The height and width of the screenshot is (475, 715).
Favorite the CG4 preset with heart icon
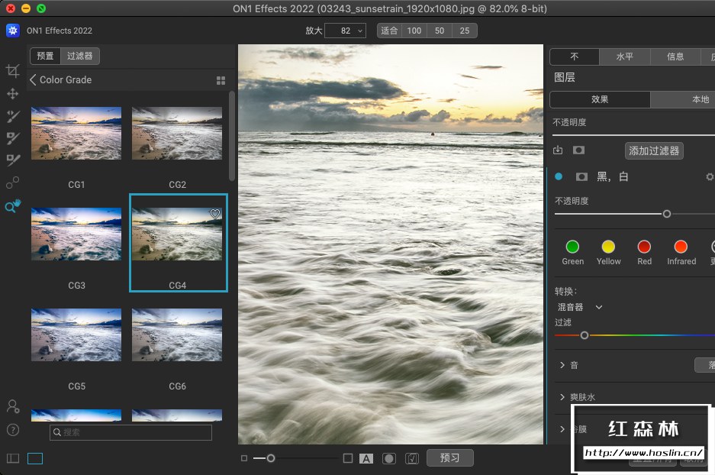point(215,215)
